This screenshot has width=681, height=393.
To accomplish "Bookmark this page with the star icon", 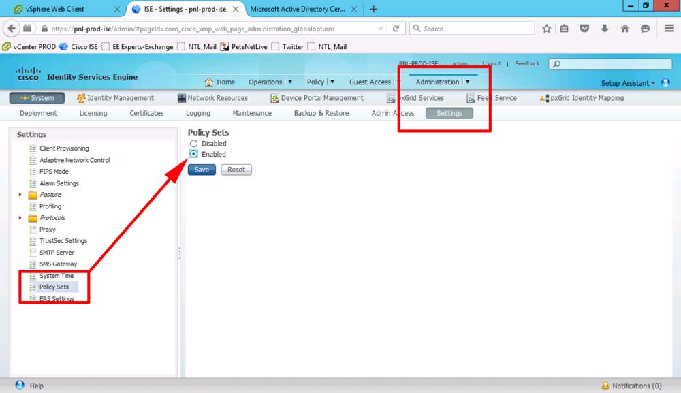I will [546, 29].
